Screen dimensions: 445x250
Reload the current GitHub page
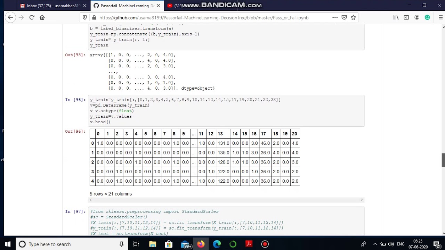32,17
